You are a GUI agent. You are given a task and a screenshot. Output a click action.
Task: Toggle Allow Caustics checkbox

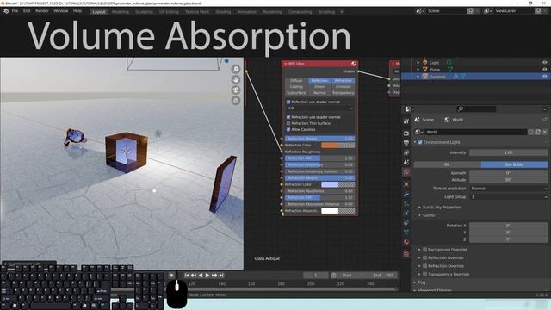coord(288,129)
